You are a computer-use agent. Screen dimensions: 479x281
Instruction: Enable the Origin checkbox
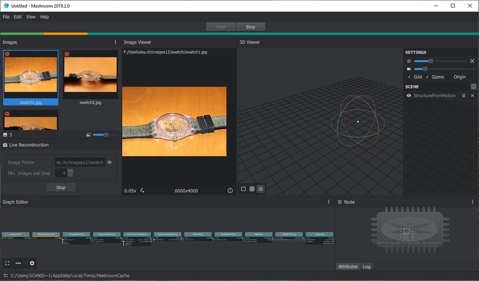click(x=457, y=77)
